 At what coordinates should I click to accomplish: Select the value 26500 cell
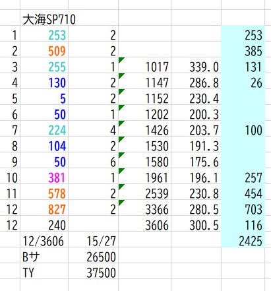(x=93, y=255)
